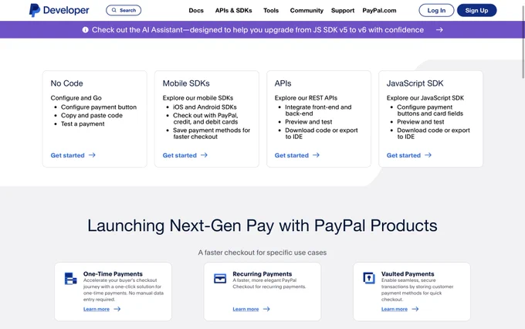
Task: Click the info icon in purple banner
Action: click(x=86, y=30)
